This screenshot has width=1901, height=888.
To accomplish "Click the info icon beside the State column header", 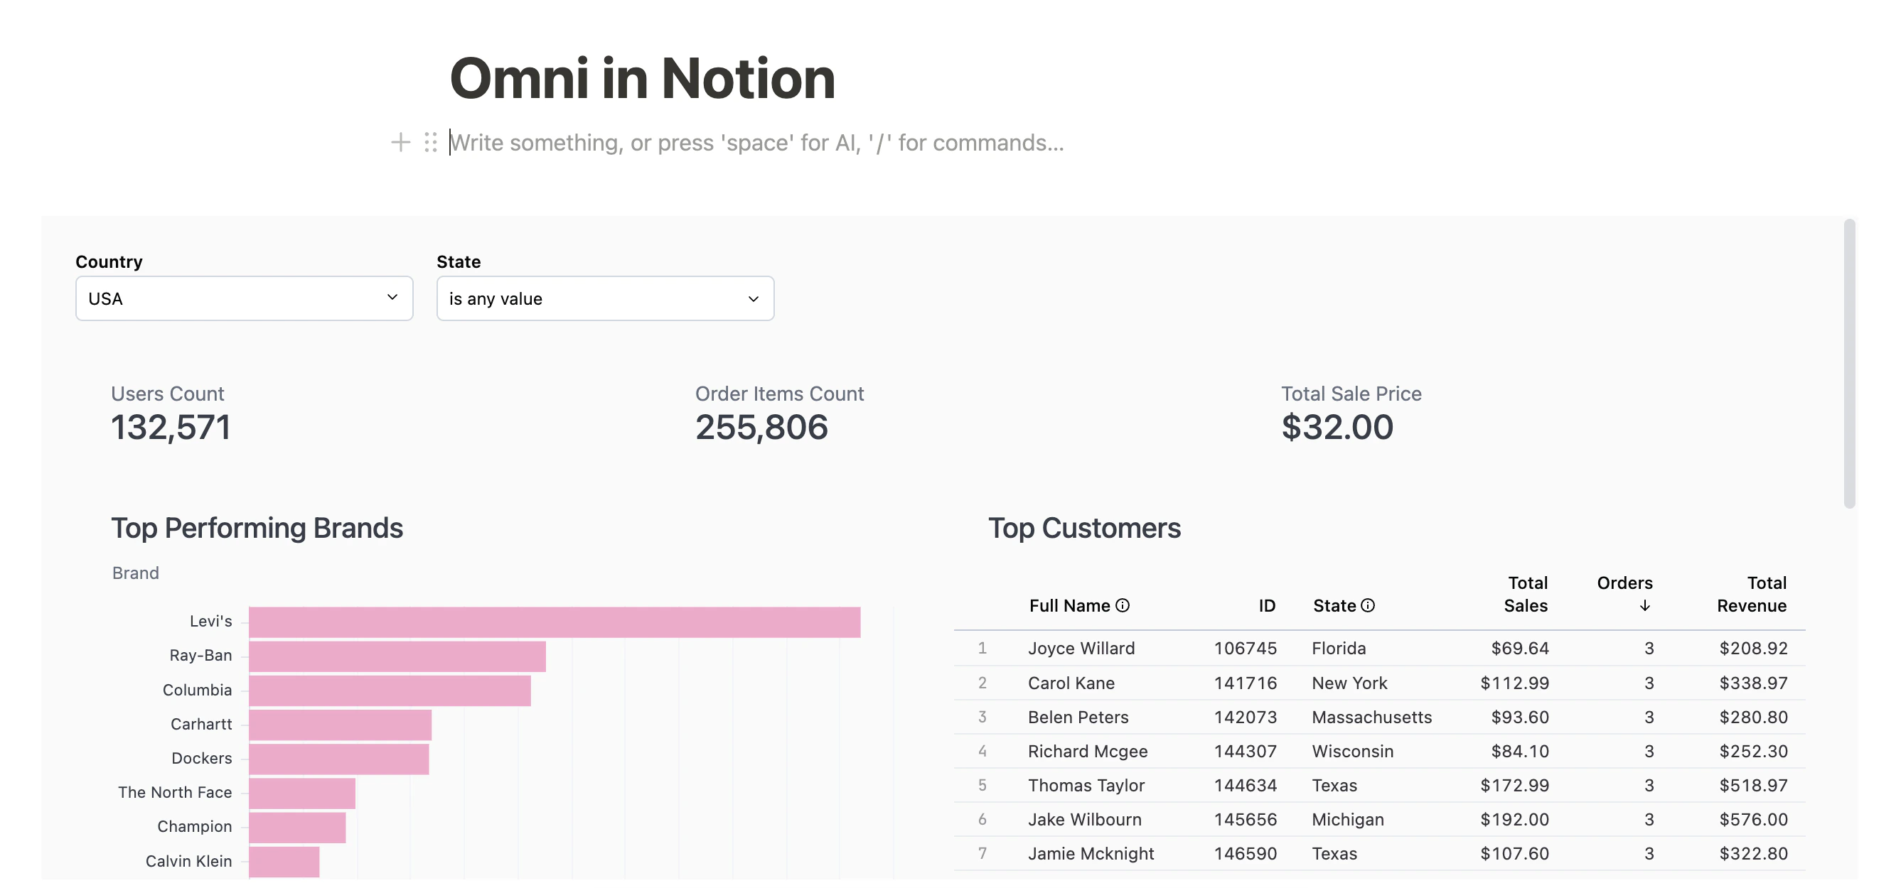I will pyautogui.click(x=1370, y=605).
